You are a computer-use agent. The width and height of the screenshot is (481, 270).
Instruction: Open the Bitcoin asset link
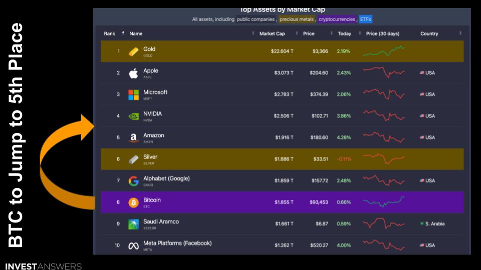click(x=152, y=200)
